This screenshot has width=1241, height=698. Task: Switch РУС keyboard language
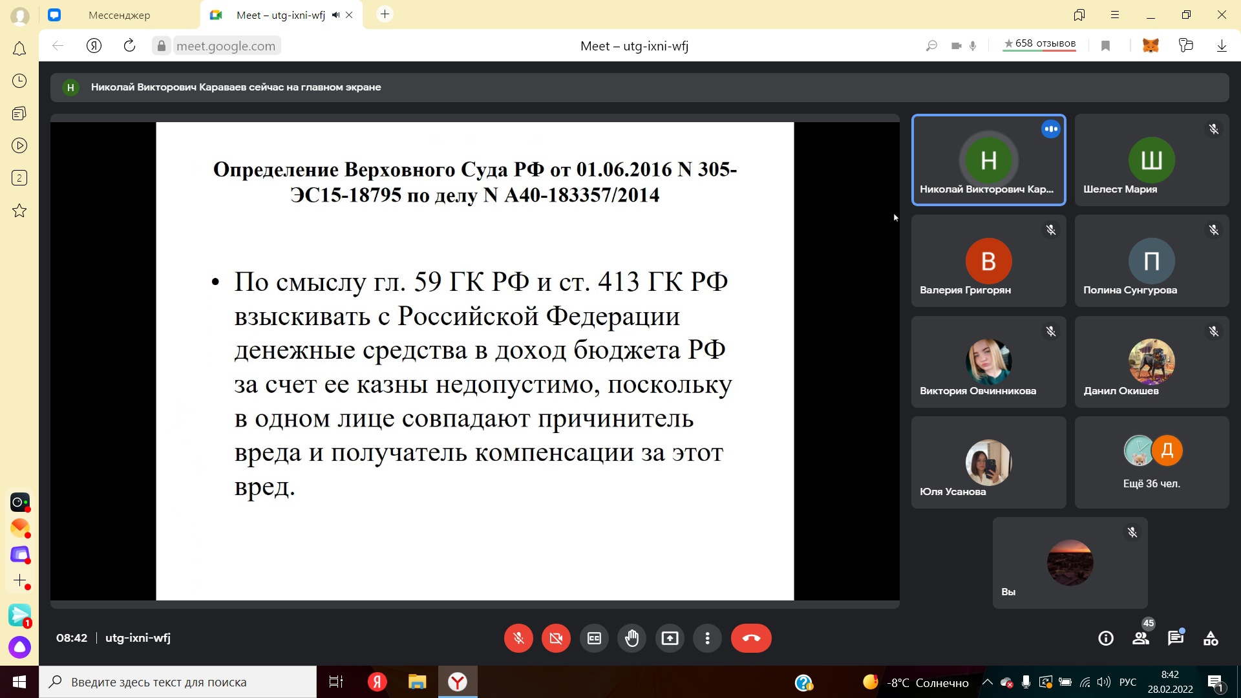pos(1127,682)
